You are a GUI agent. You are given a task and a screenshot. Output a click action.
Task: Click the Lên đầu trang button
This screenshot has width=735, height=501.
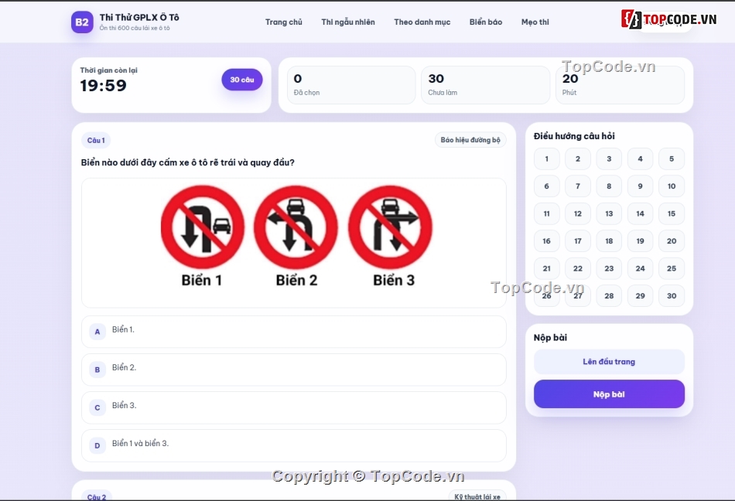pos(609,362)
